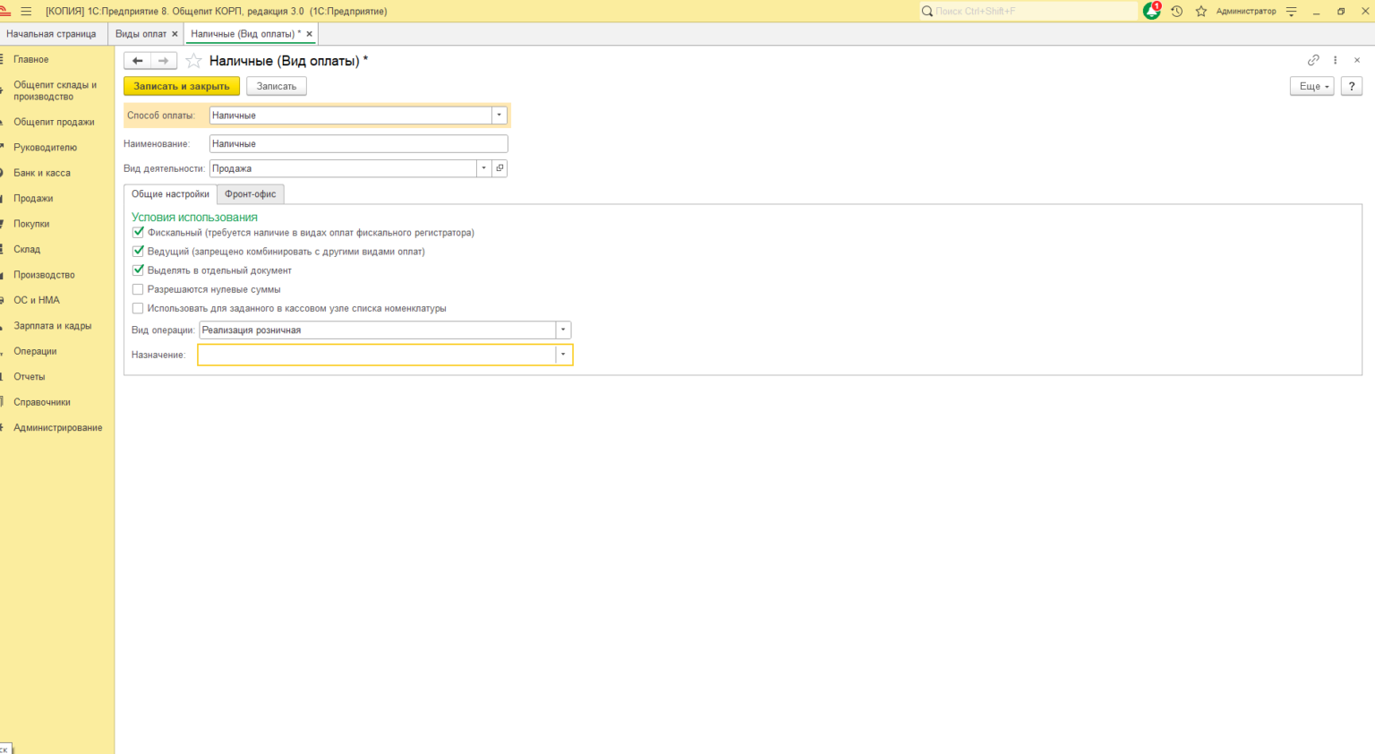Click the Условия использования heading

(x=194, y=218)
